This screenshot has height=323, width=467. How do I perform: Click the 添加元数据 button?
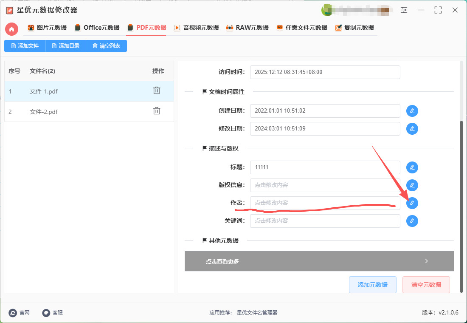point(373,285)
